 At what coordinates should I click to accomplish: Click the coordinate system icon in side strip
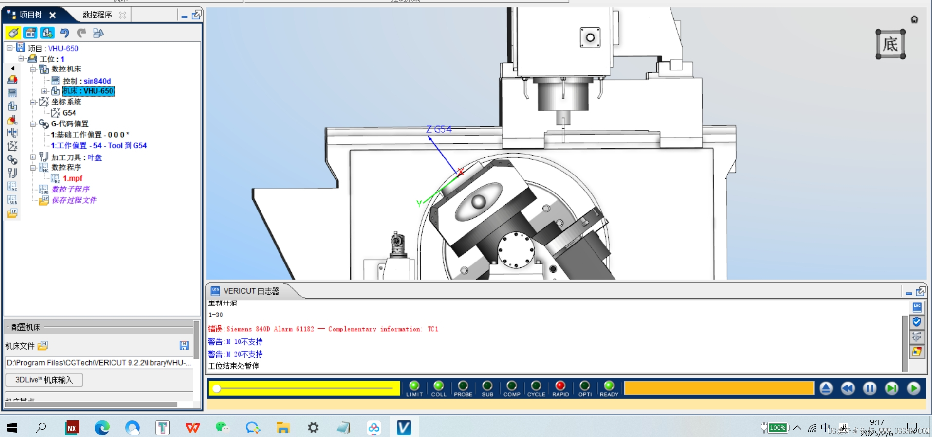[13, 146]
